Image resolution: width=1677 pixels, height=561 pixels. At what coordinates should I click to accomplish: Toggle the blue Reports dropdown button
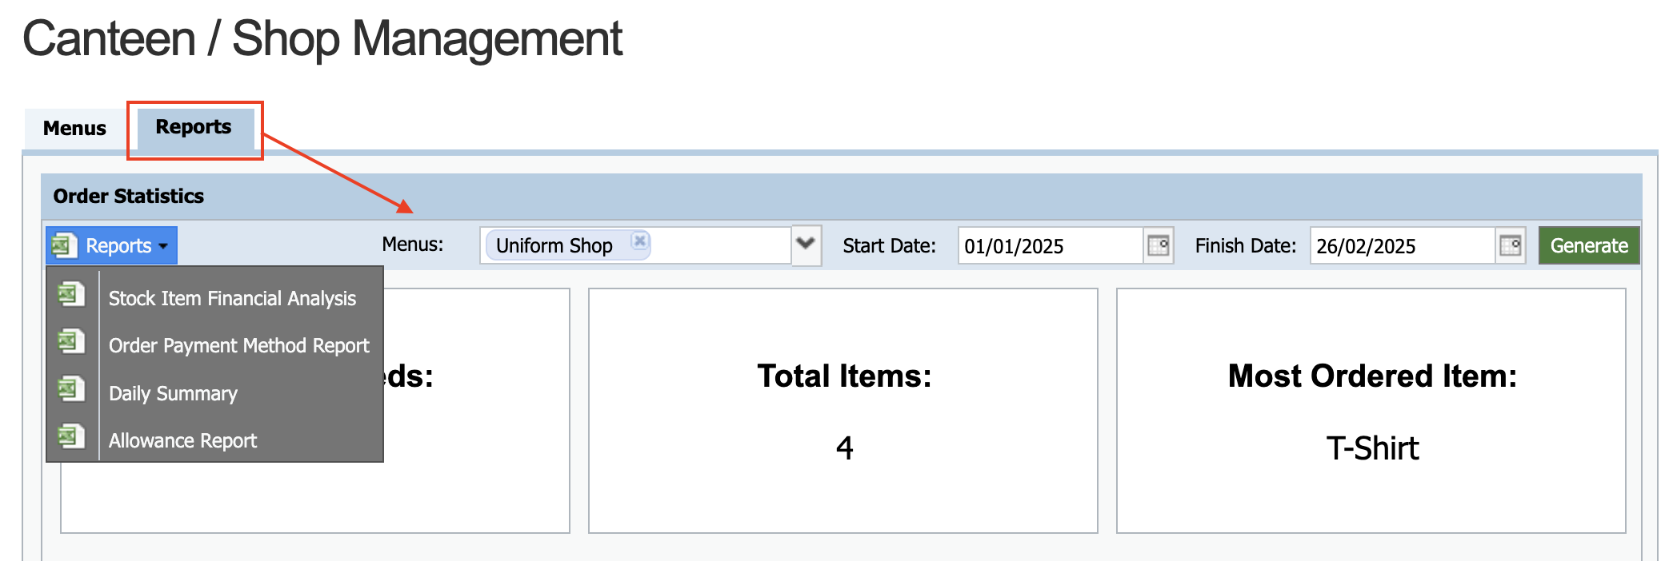pyautogui.click(x=120, y=245)
